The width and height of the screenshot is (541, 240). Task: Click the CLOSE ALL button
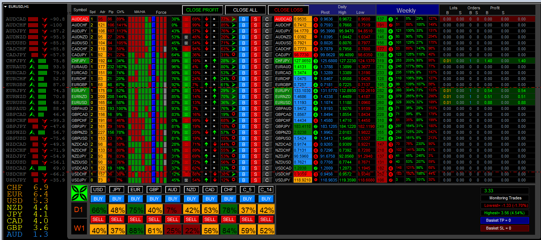pos(246,10)
